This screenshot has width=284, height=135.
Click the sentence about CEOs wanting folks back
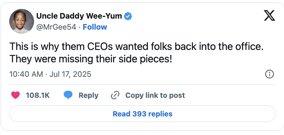click(136, 46)
